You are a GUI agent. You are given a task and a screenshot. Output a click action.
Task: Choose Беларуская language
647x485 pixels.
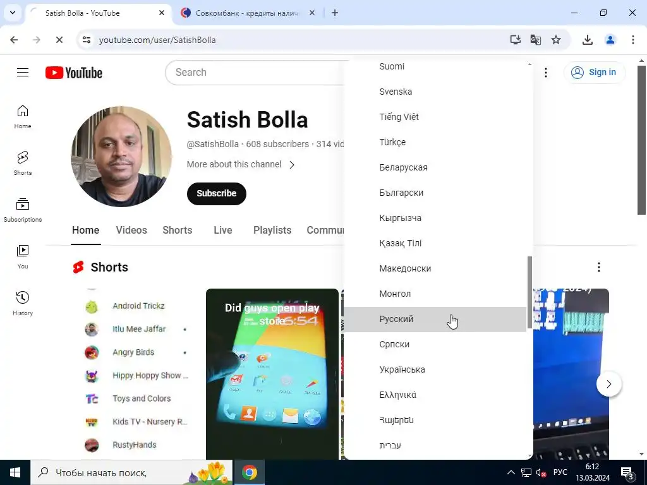pyautogui.click(x=435, y=167)
